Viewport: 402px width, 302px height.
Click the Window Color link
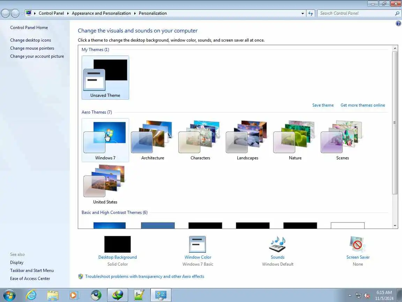click(198, 257)
